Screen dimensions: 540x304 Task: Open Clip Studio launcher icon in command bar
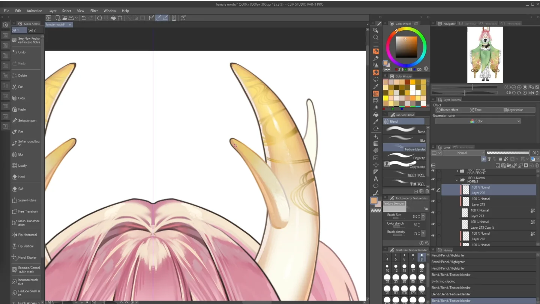tap(49, 18)
